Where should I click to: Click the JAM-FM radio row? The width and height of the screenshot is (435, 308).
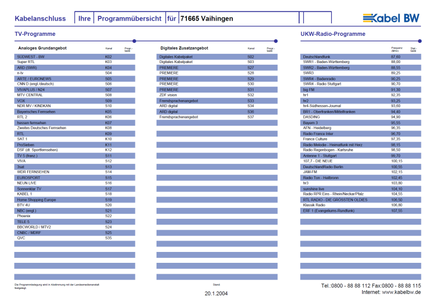point(361,172)
